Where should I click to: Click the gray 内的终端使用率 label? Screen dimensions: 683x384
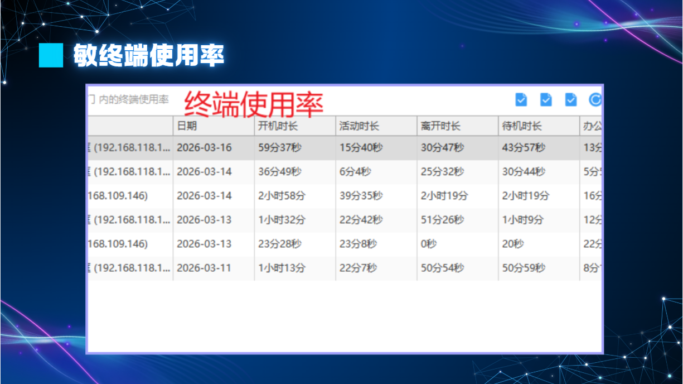click(133, 100)
